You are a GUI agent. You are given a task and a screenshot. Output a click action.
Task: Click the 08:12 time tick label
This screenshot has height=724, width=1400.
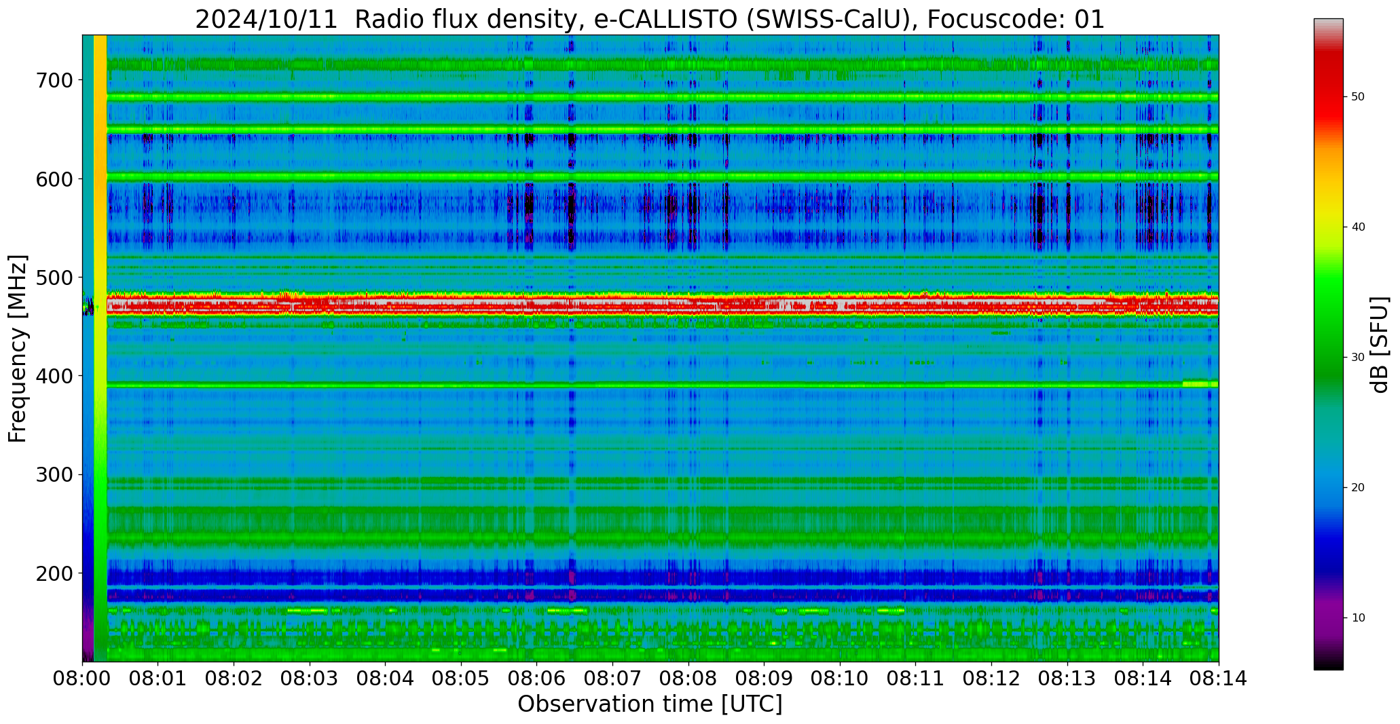pos(992,679)
